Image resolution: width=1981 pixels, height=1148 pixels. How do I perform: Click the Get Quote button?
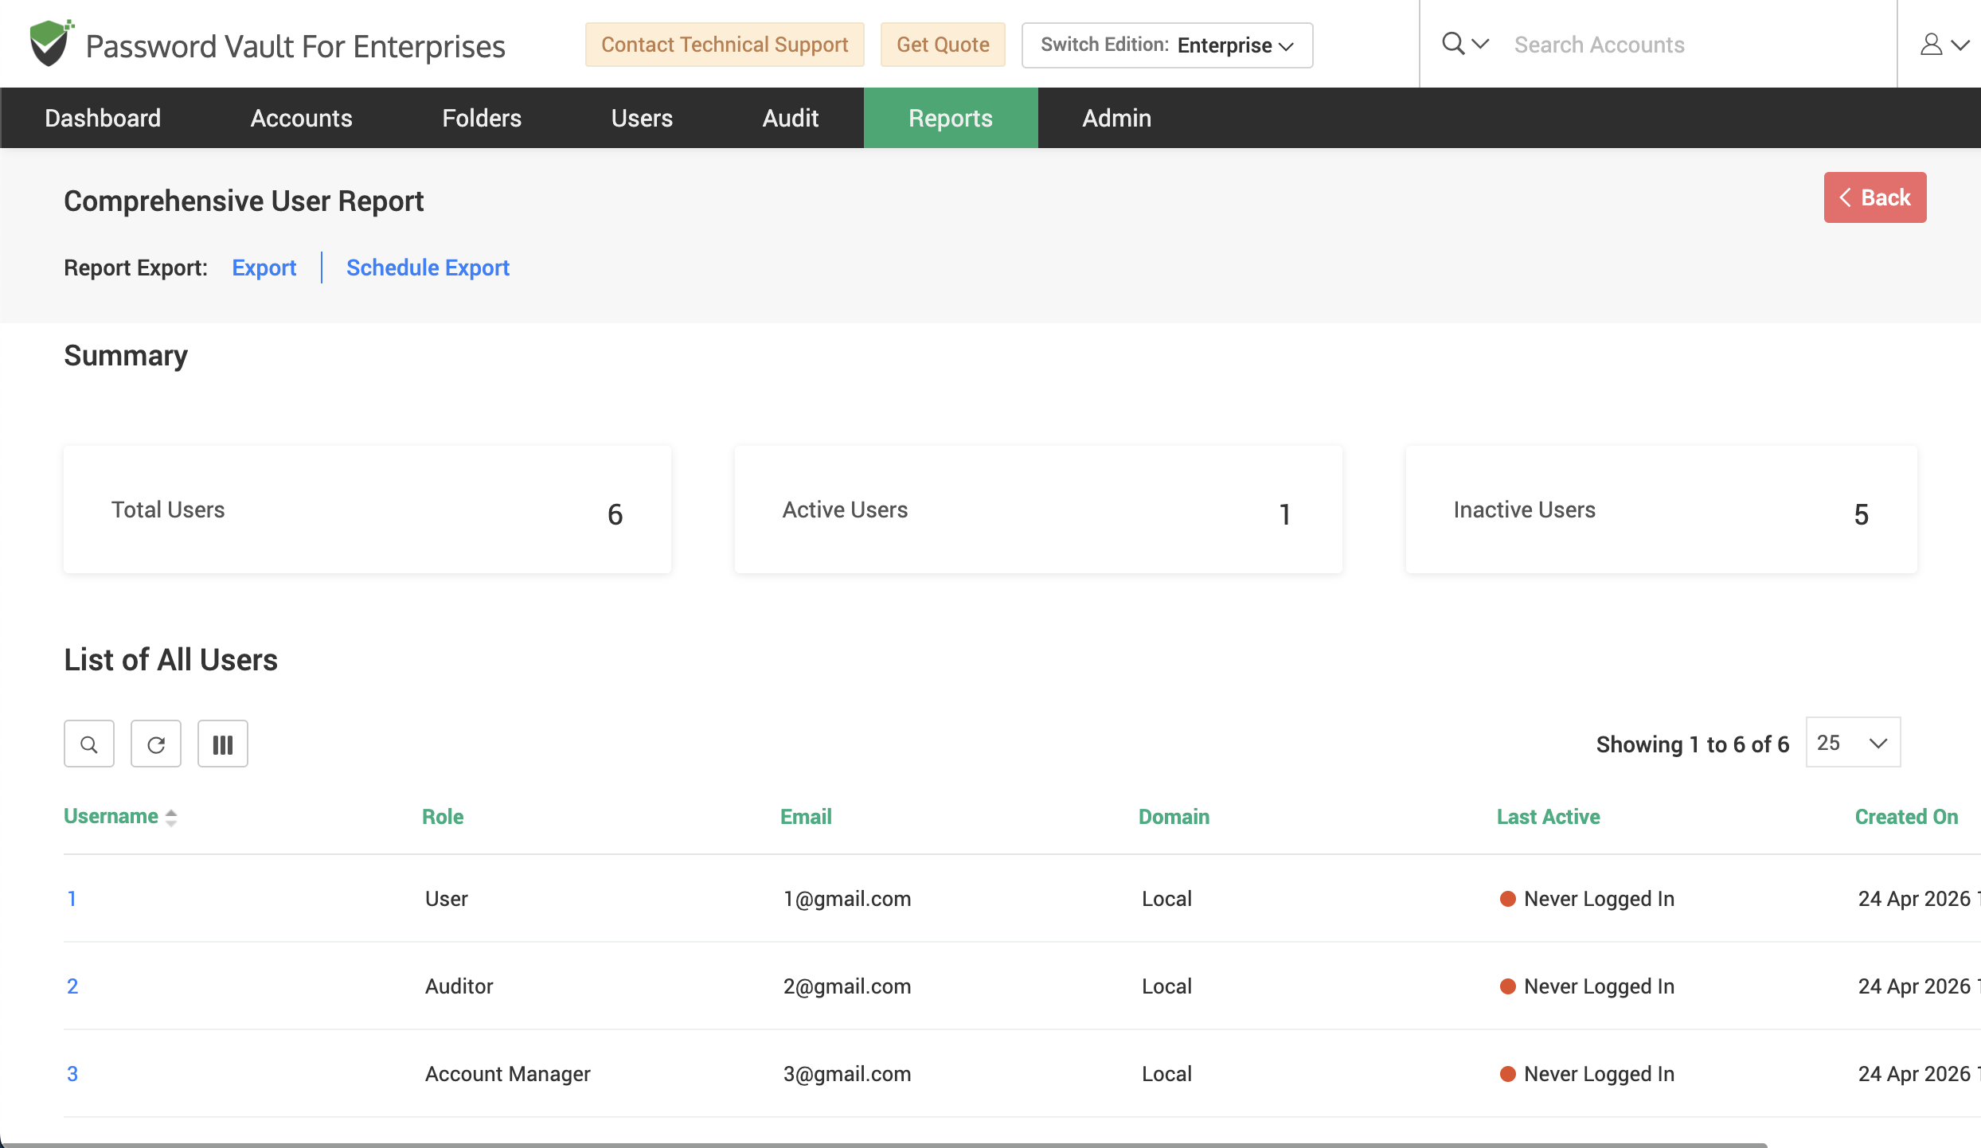click(x=943, y=45)
